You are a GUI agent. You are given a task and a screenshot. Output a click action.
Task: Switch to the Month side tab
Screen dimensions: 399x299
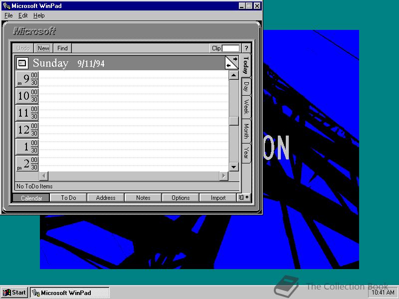coord(246,131)
